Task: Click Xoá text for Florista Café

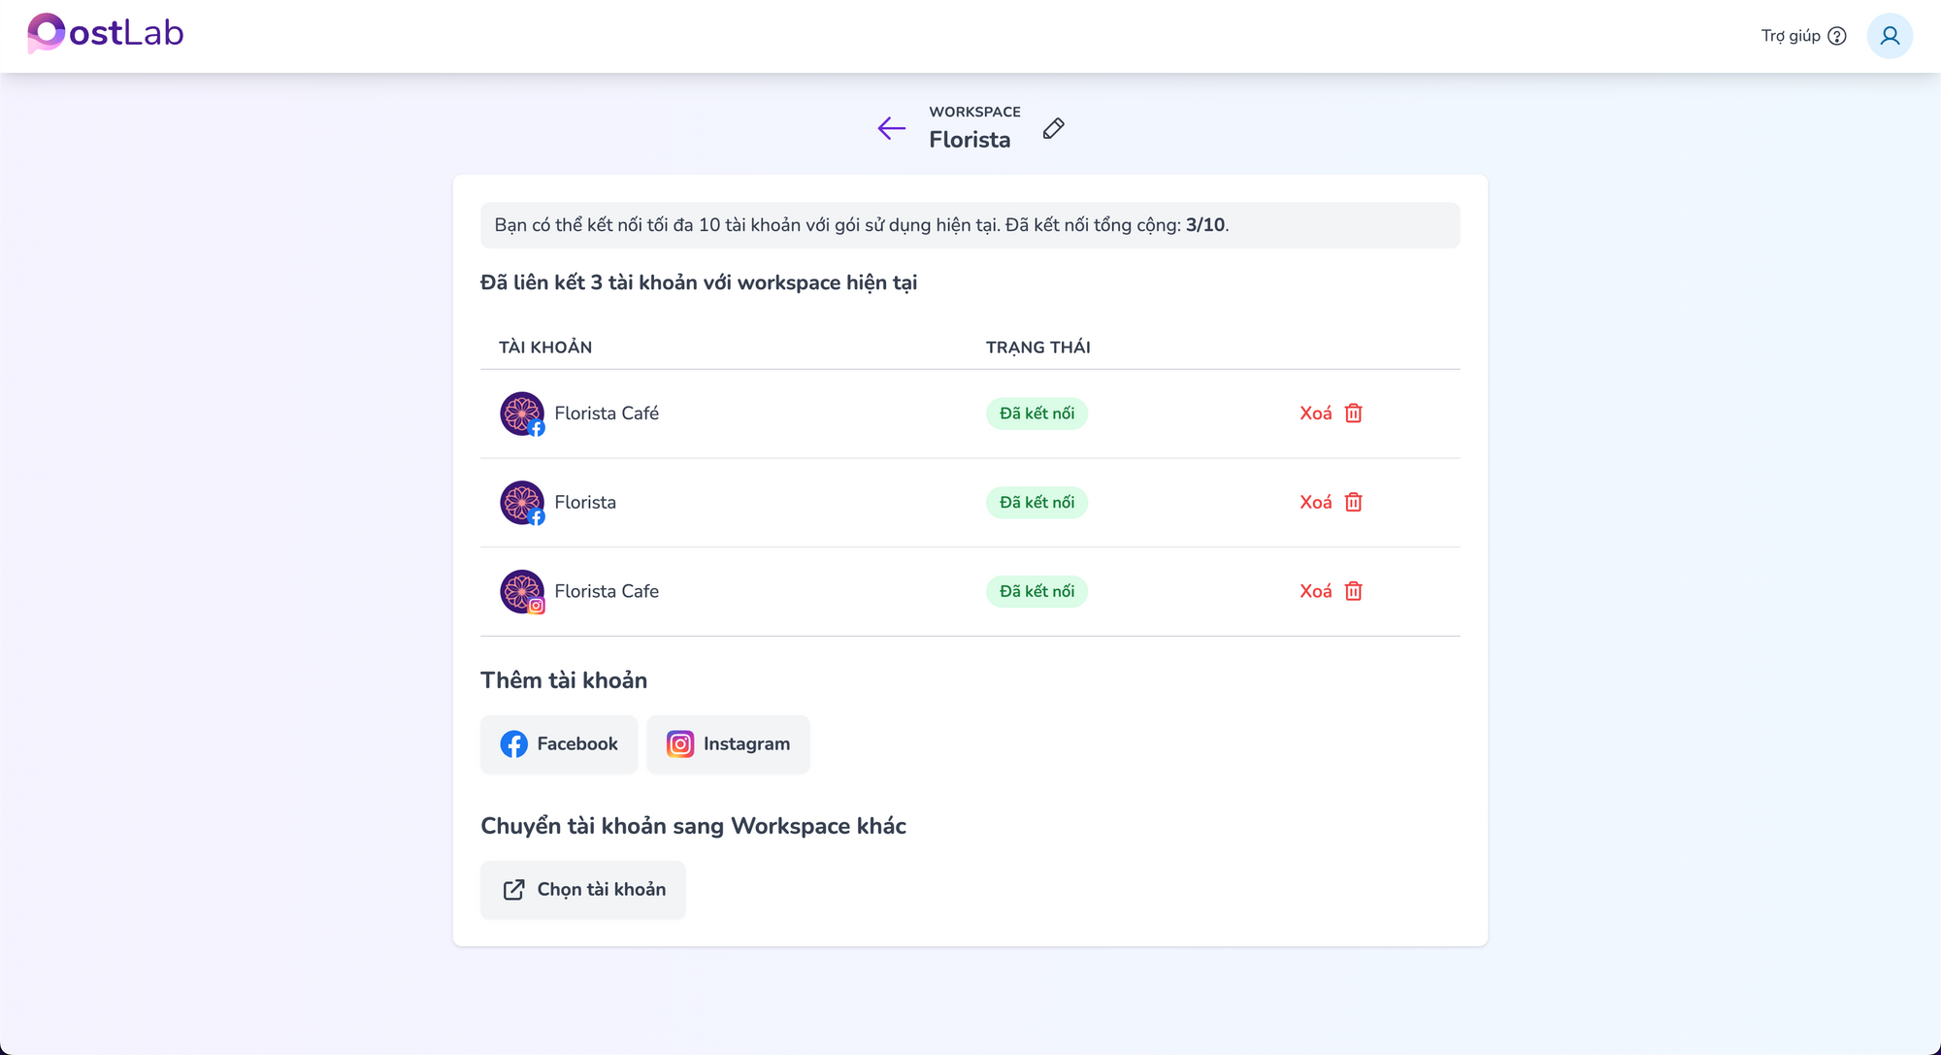Action: (1316, 413)
